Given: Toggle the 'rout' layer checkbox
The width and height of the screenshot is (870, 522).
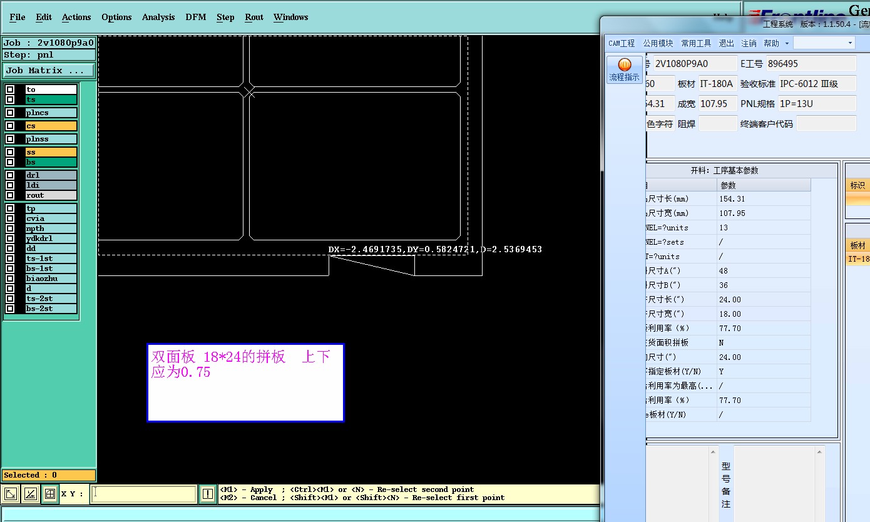Looking at the screenshot, I should click(x=10, y=195).
